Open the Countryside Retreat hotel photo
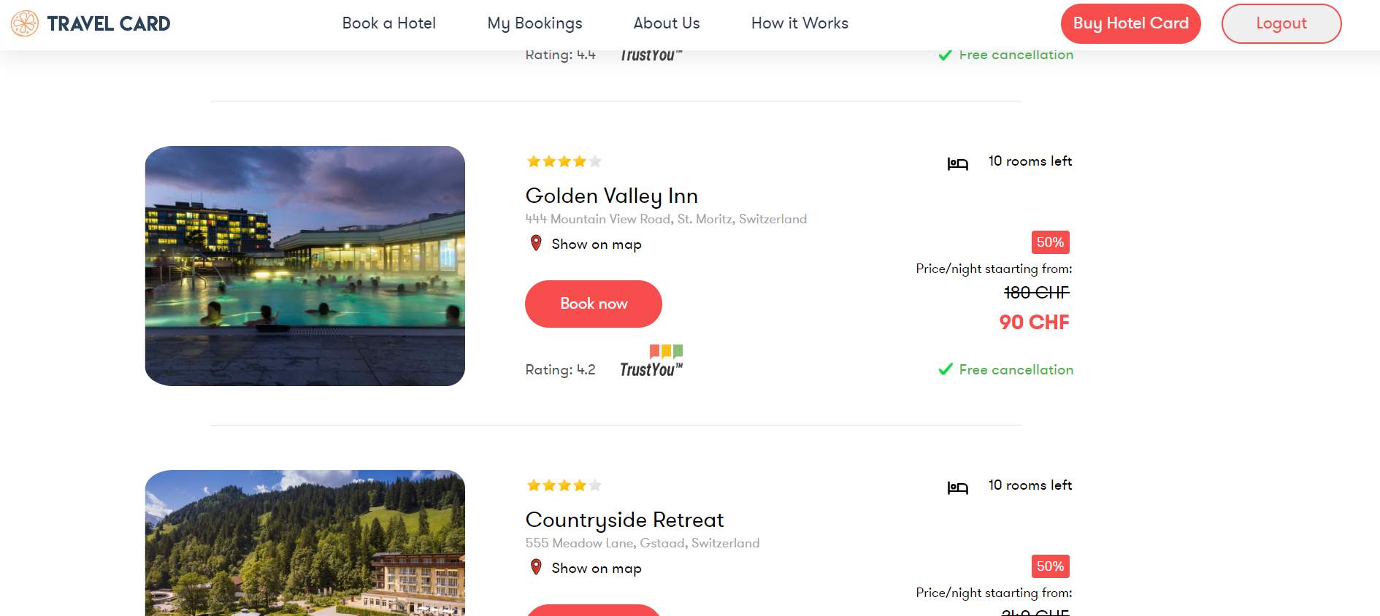The height and width of the screenshot is (616, 1380). click(305, 543)
